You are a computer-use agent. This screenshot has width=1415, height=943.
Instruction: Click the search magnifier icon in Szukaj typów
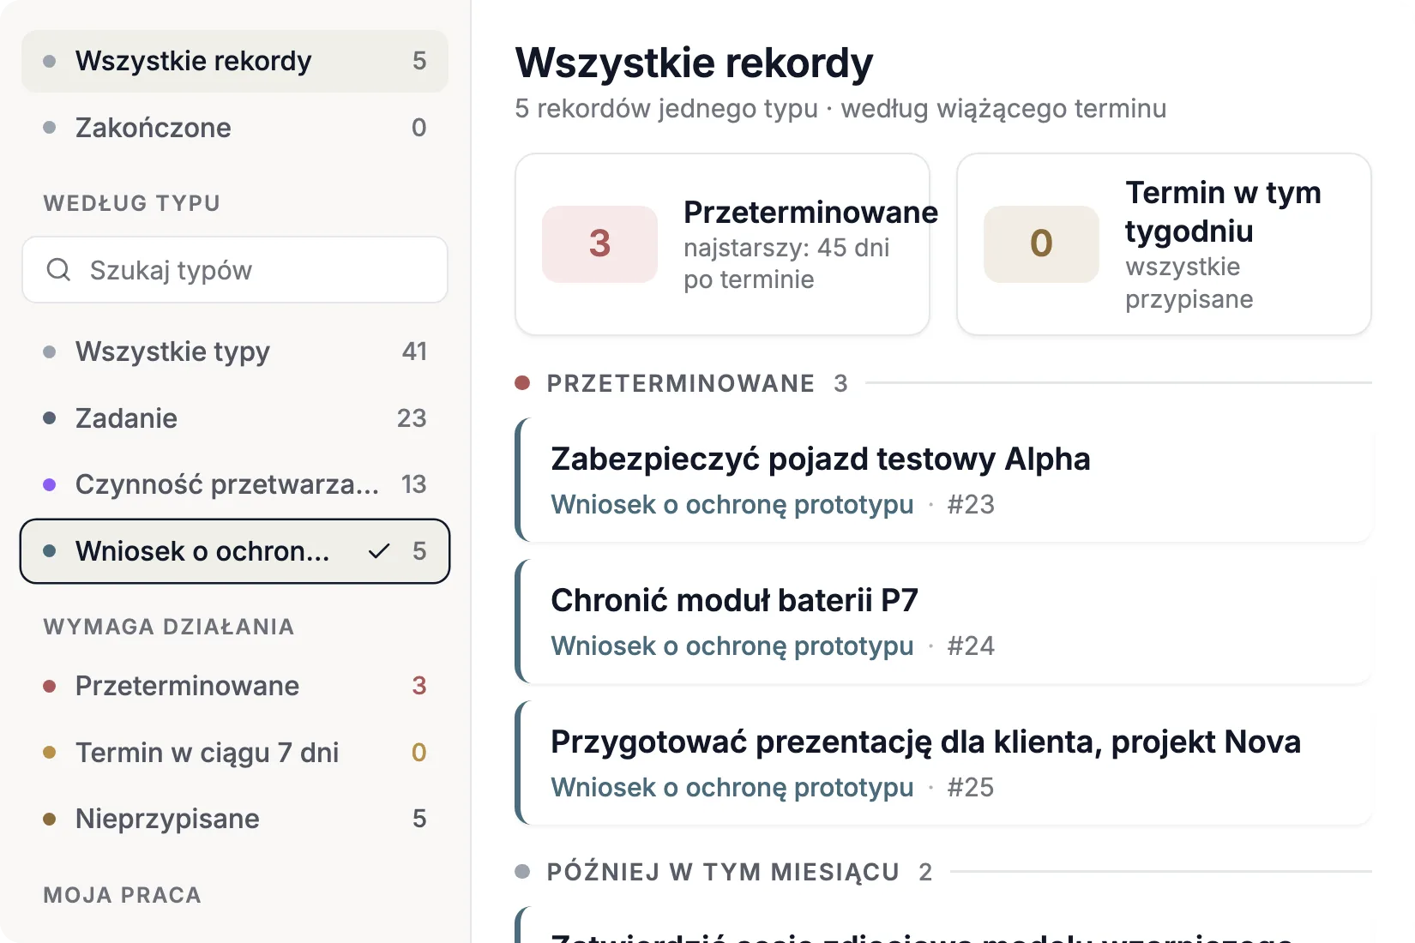[x=58, y=270]
